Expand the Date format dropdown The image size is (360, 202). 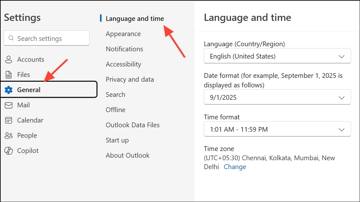coord(277,98)
